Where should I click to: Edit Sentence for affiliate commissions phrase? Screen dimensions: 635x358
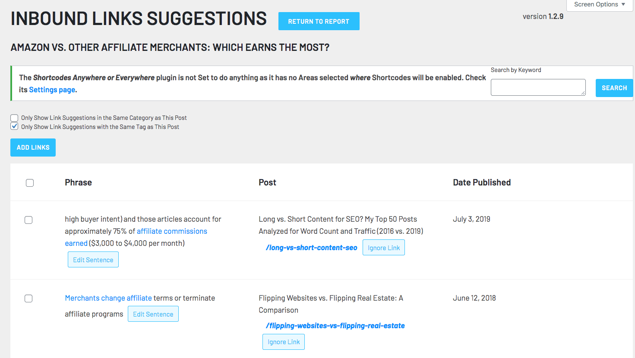pyautogui.click(x=93, y=260)
